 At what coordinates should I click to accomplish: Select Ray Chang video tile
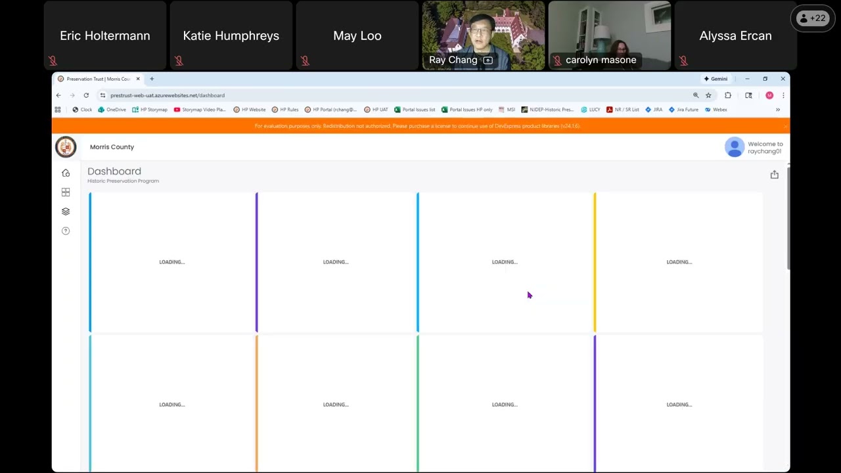tap(484, 35)
